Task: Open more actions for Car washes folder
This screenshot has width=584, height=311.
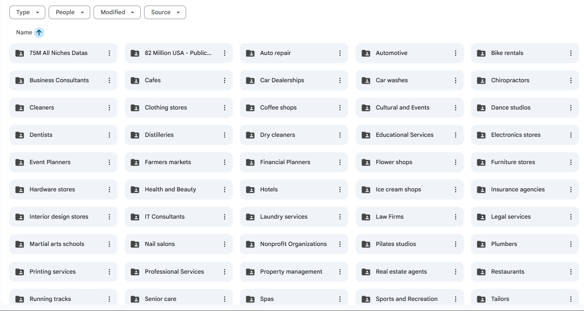Action: (456, 80)
